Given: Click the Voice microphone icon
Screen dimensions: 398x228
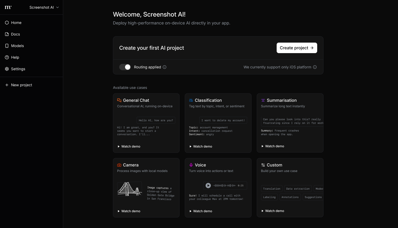Looking at the screenshot, I should [191, 165].
